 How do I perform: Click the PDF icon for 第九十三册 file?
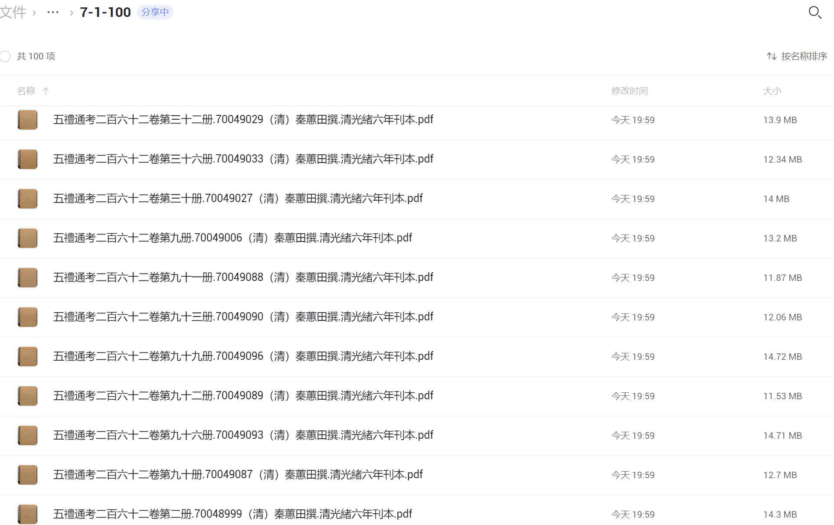pos(27,317)
